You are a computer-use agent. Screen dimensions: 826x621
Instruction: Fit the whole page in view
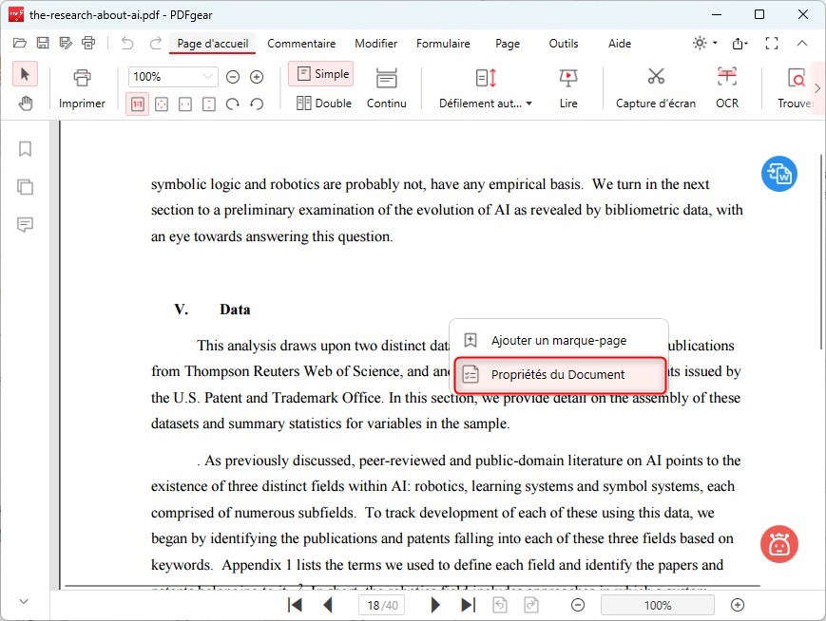pyautogui.click(x=162, y=104)
